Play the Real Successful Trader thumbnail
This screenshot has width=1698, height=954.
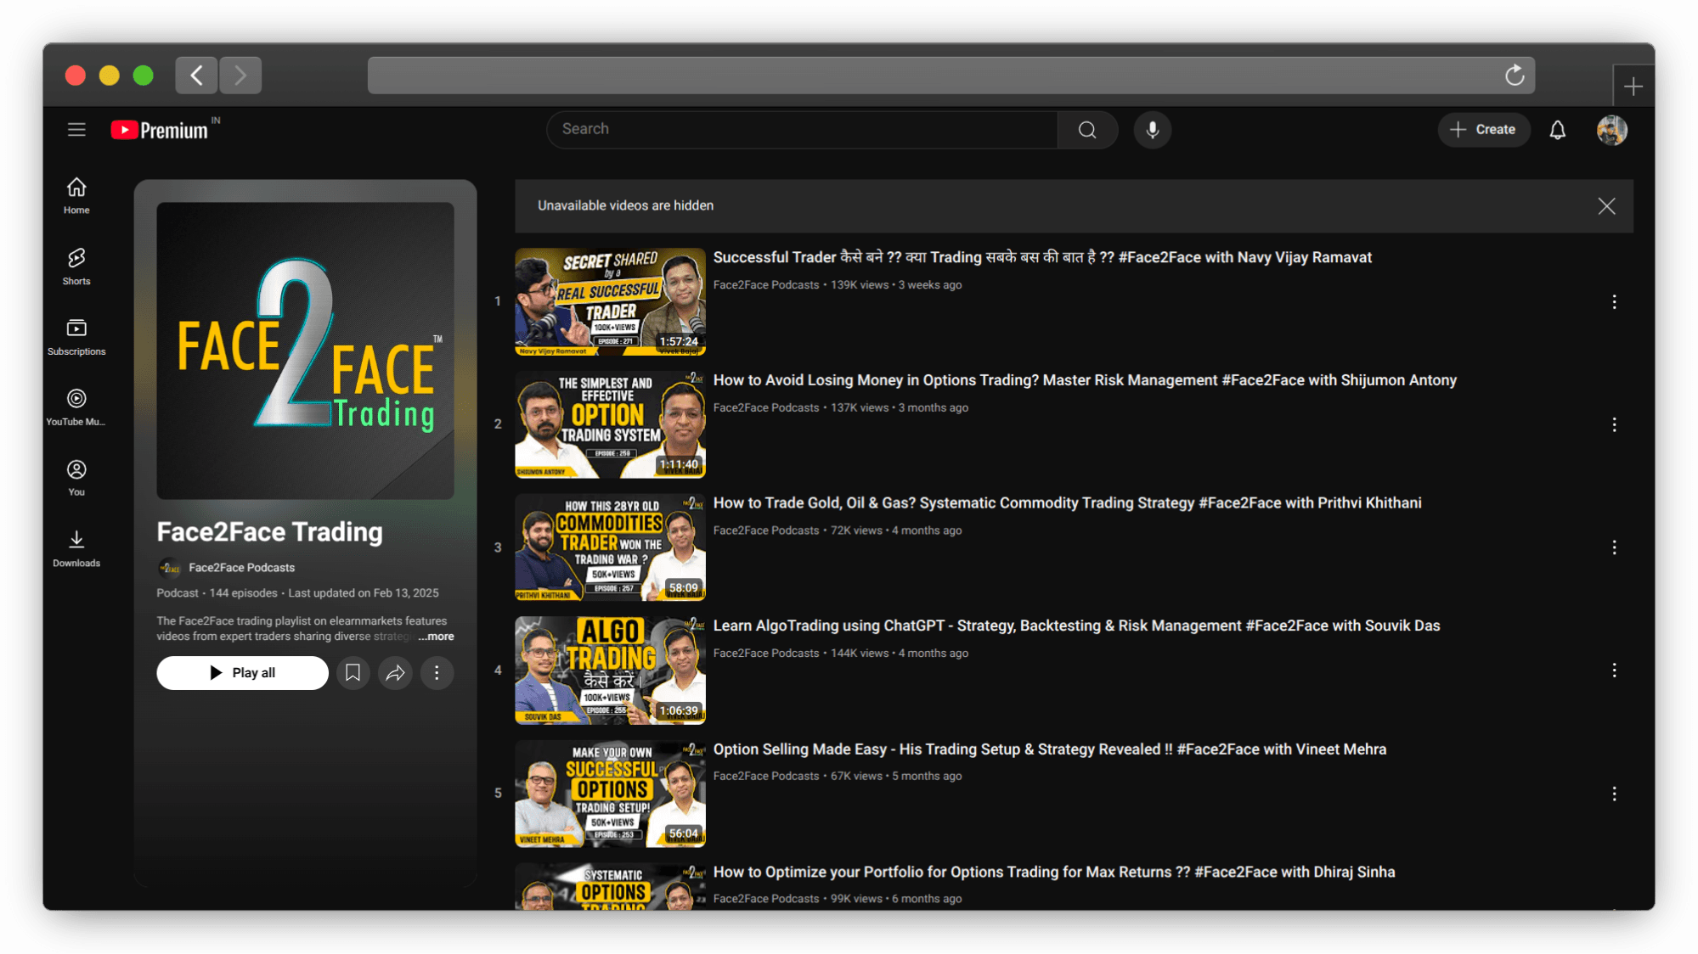click(610, 301)
